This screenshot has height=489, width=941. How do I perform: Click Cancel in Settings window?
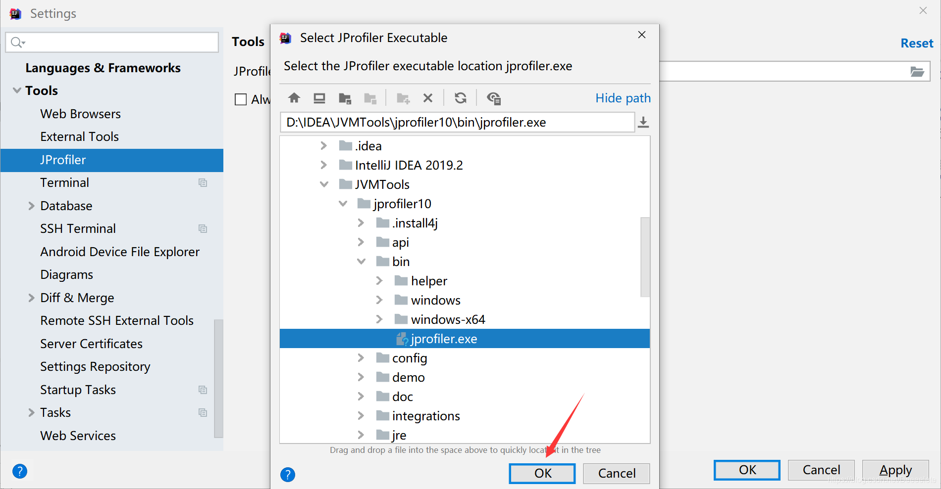pyautogui.click(x=821, y=470)
